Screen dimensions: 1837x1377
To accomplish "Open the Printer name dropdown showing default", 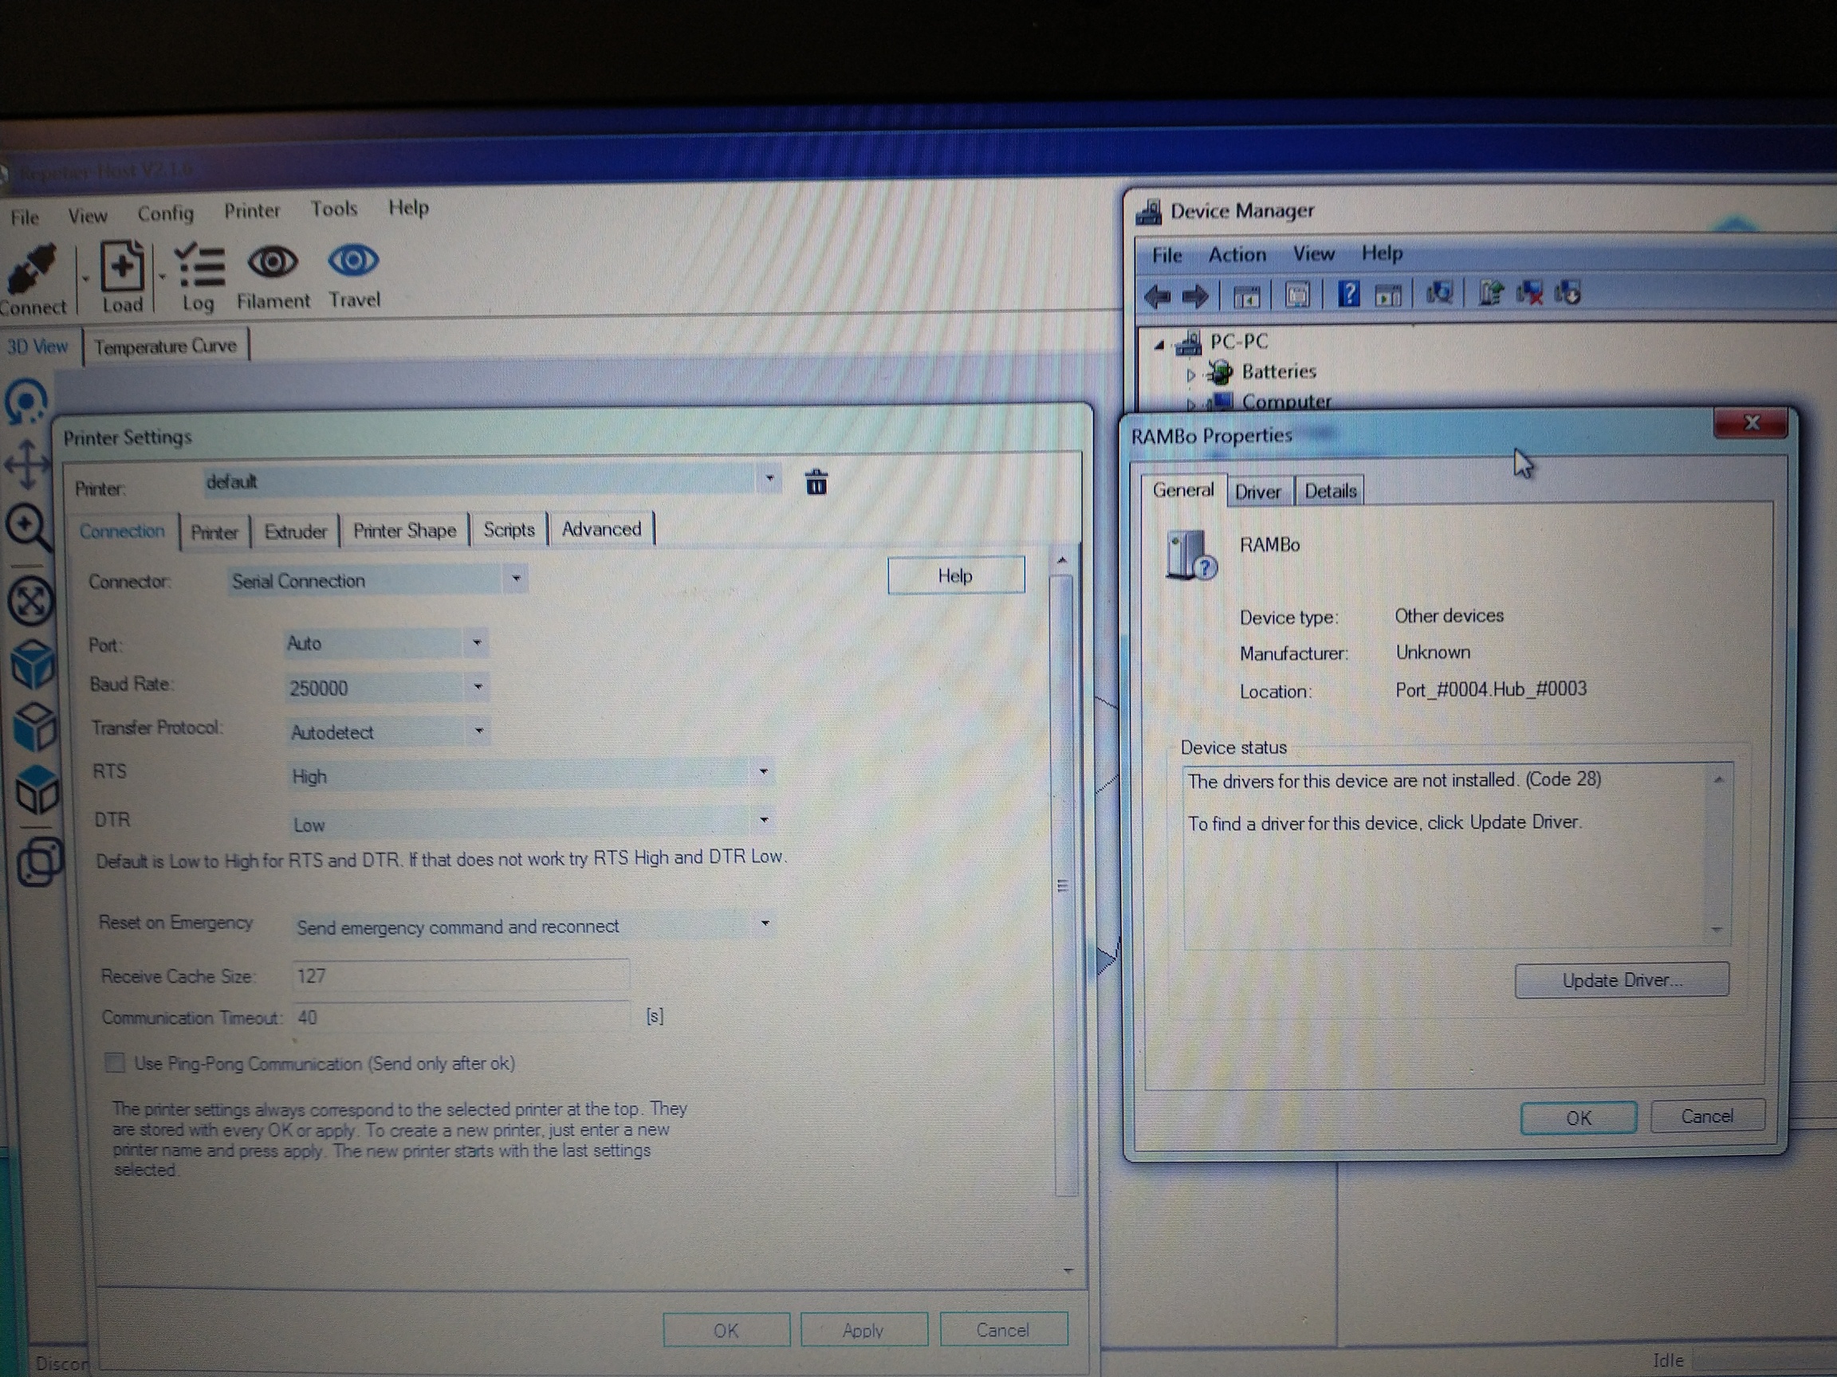I will click(x=493, y=481).
